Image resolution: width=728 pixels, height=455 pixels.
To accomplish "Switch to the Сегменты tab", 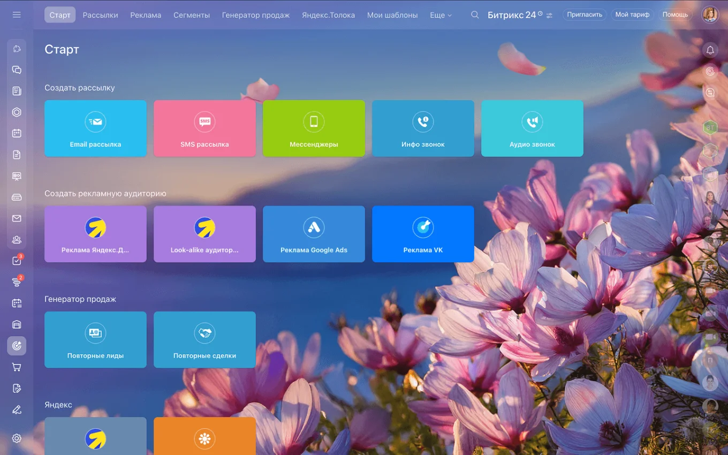I will point(192,15).
